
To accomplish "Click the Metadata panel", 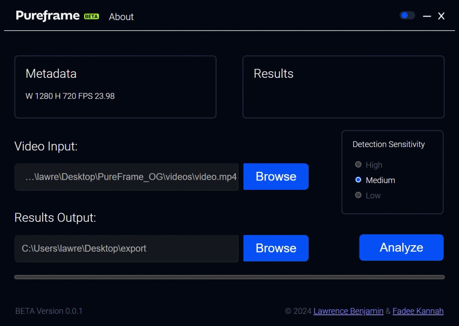I will pyautogui.click(x=115, y=87).
